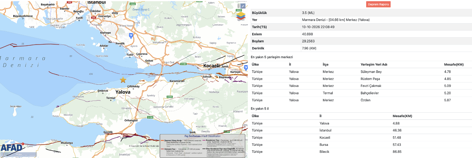Click the orange star earthquake epicenter marker

[123, 80]
